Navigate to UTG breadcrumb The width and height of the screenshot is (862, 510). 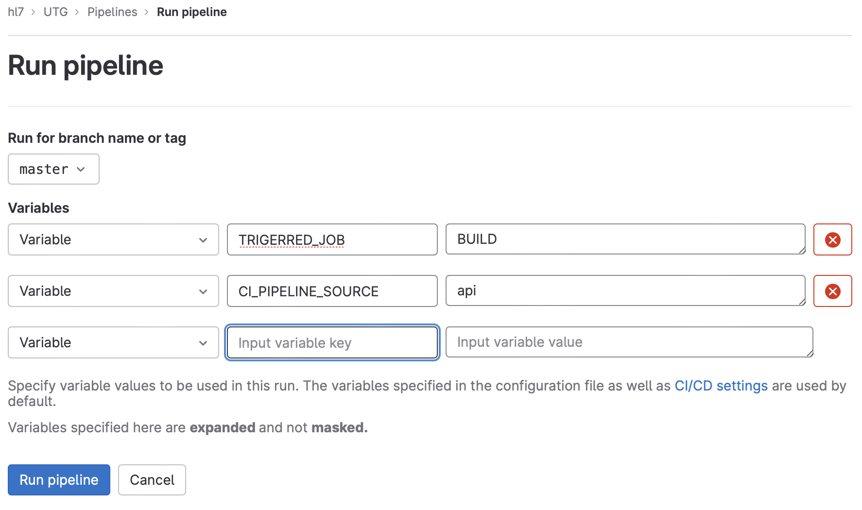(55, 12)
